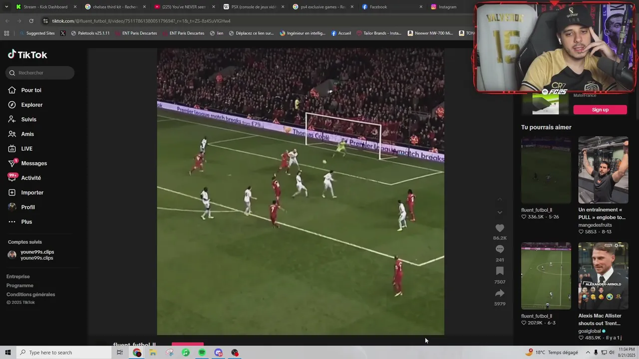This screenshot has height=359, width=639.
Task: Open the goalglobal account link
Action: (x=590, y=331)
